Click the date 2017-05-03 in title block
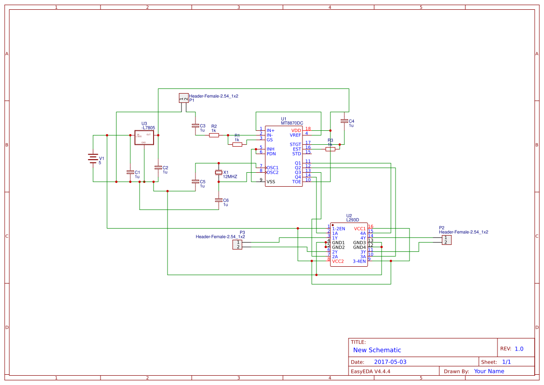The image size is (544, 385). pyautogui.click(x=391, y=361)
